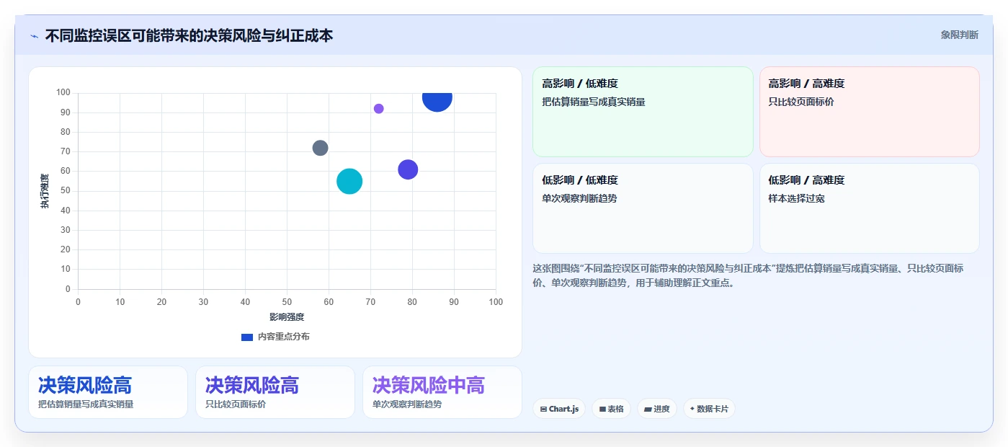Open the 决策风险高 card for 只比较页面标价

[275, 392]
